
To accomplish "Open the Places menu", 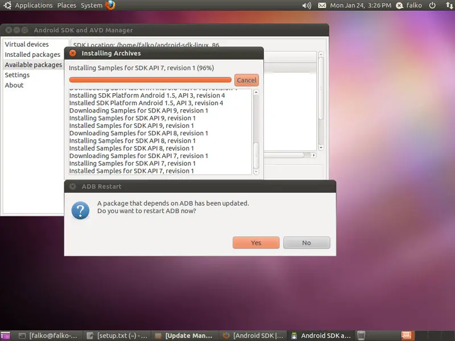I will tap(67, 5).
